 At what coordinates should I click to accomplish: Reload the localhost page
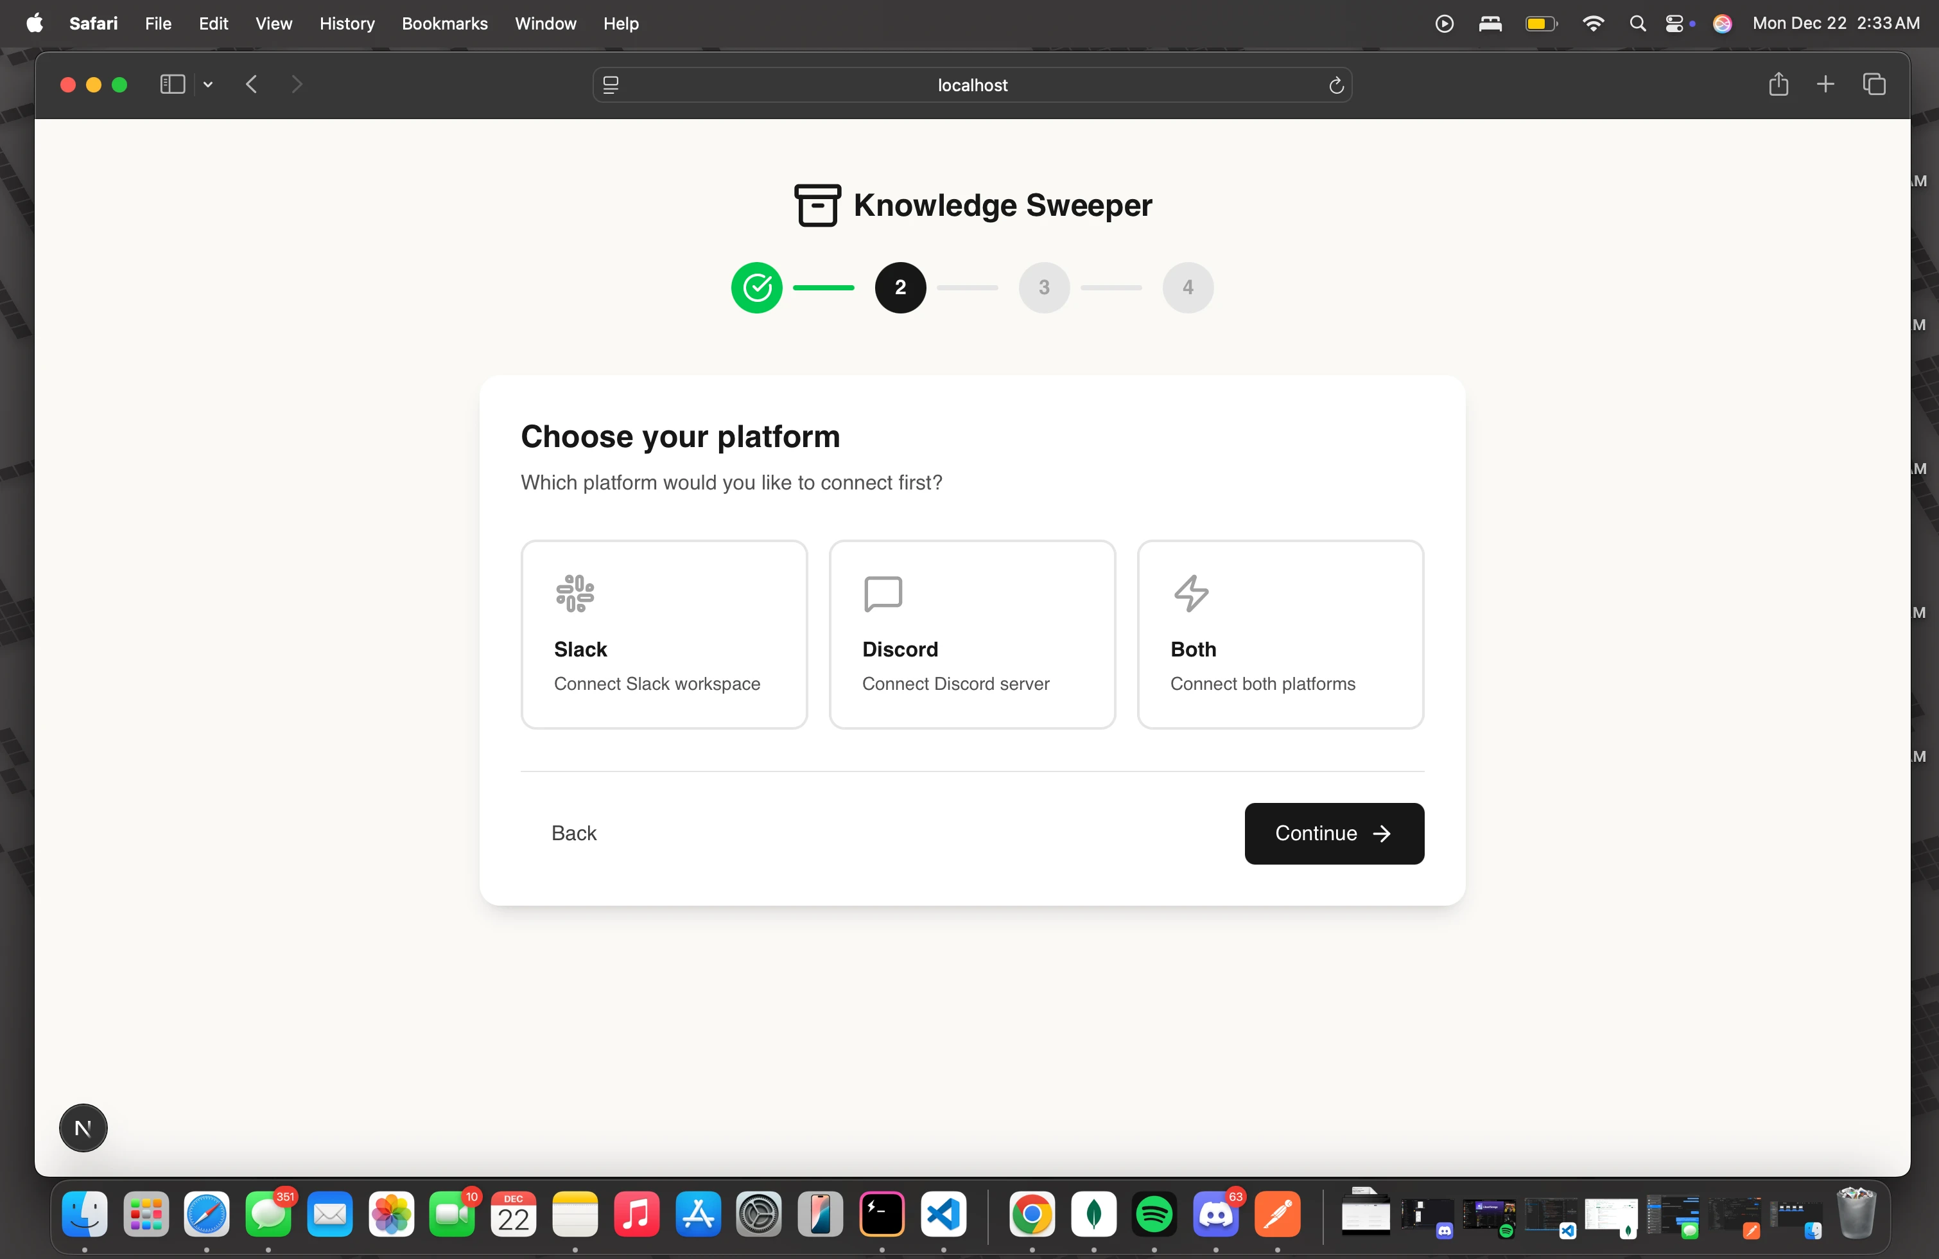pyautogui.click(x=1335, y=85)
